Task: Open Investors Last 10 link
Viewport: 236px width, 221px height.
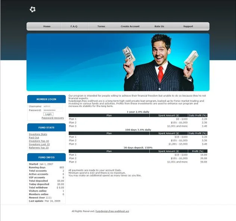Action: pyautogui.click(x=39, y=144)
